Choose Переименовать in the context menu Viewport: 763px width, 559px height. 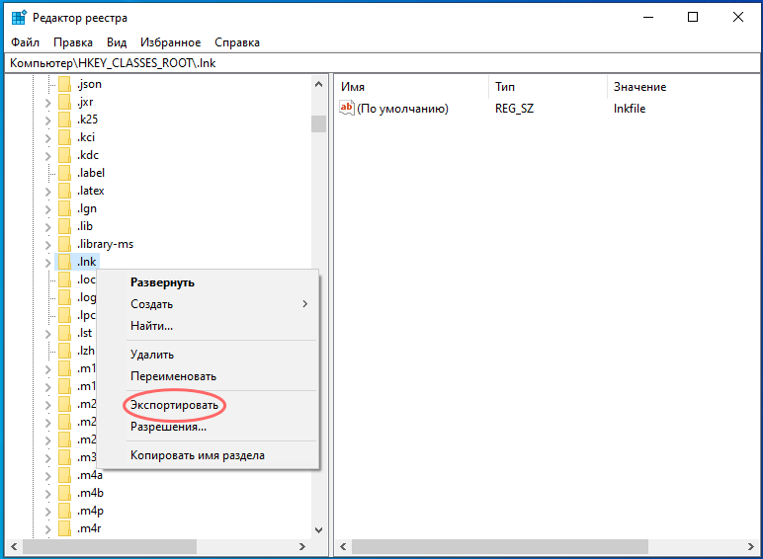coord(210,376)
